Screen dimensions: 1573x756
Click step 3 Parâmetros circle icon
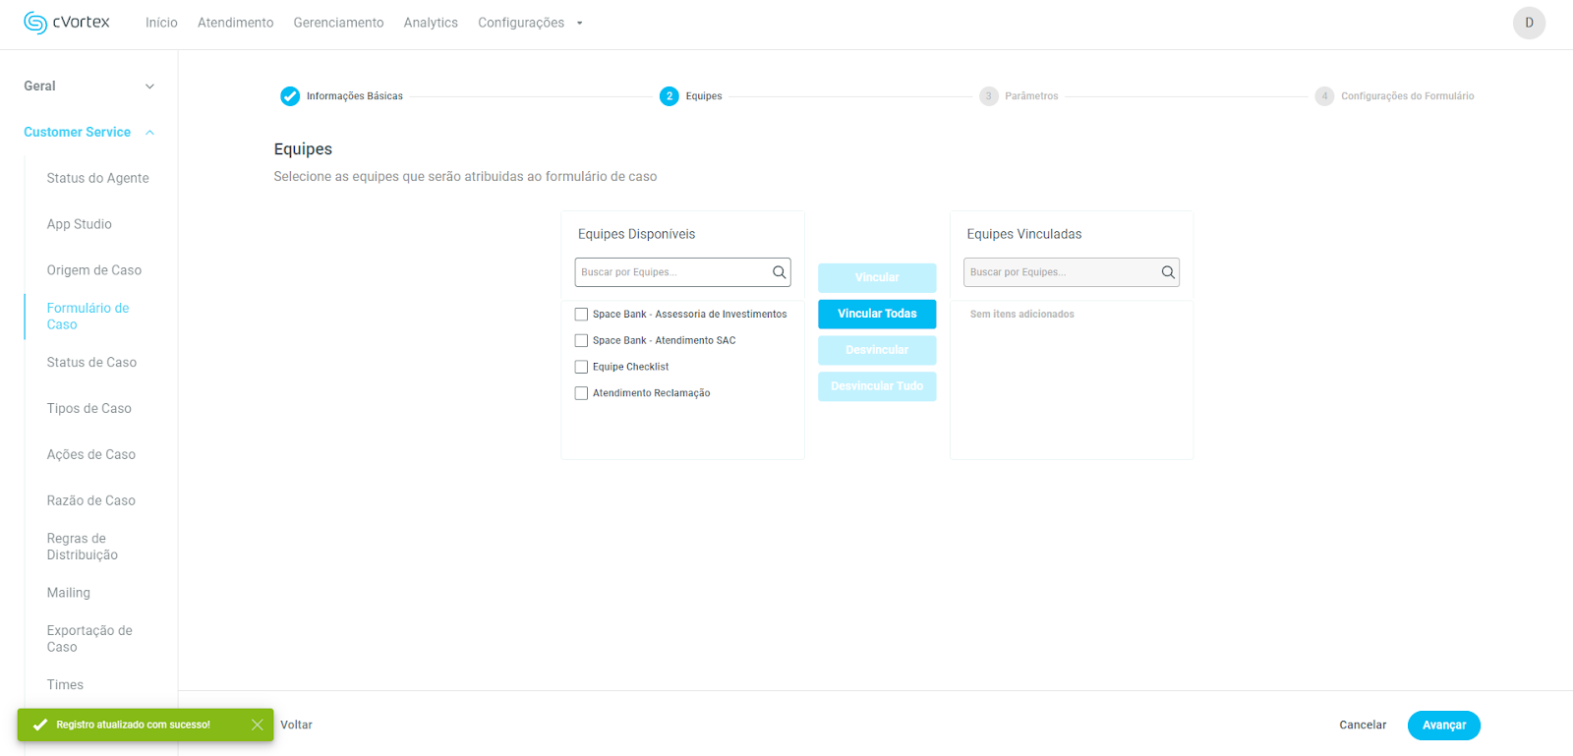click(988, 96)
